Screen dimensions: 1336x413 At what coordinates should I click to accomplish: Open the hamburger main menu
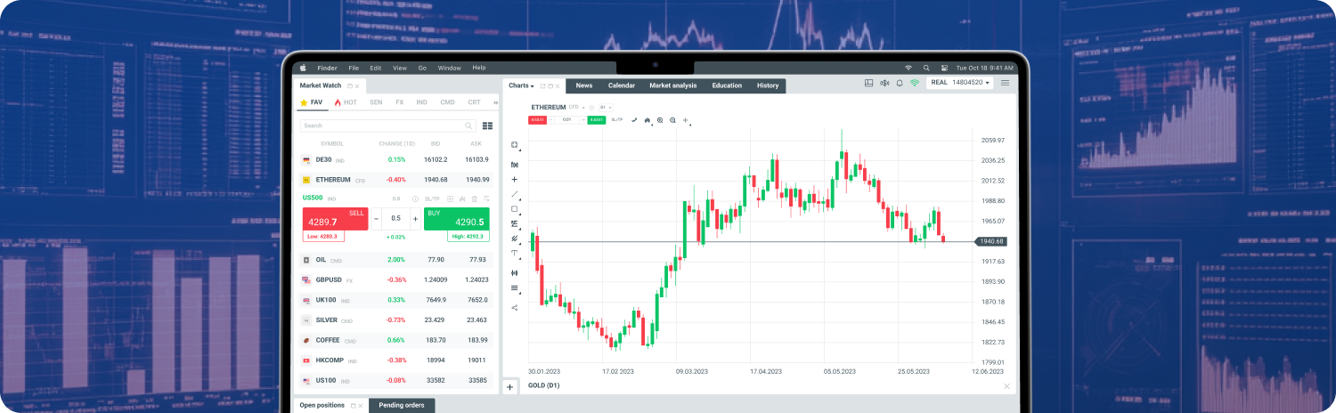(1005, 83)
